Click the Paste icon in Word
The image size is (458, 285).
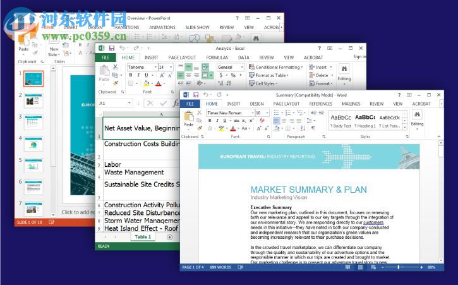(189, 116)
